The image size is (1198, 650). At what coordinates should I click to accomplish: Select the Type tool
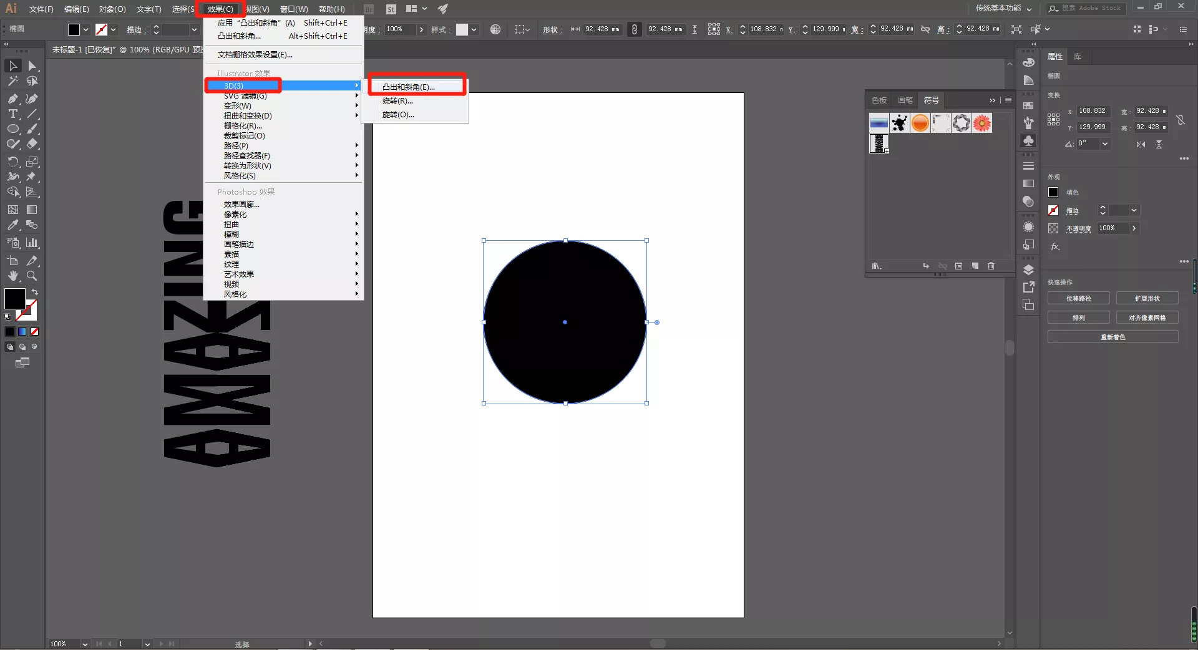pyautogui.click(x=12, y=114)
